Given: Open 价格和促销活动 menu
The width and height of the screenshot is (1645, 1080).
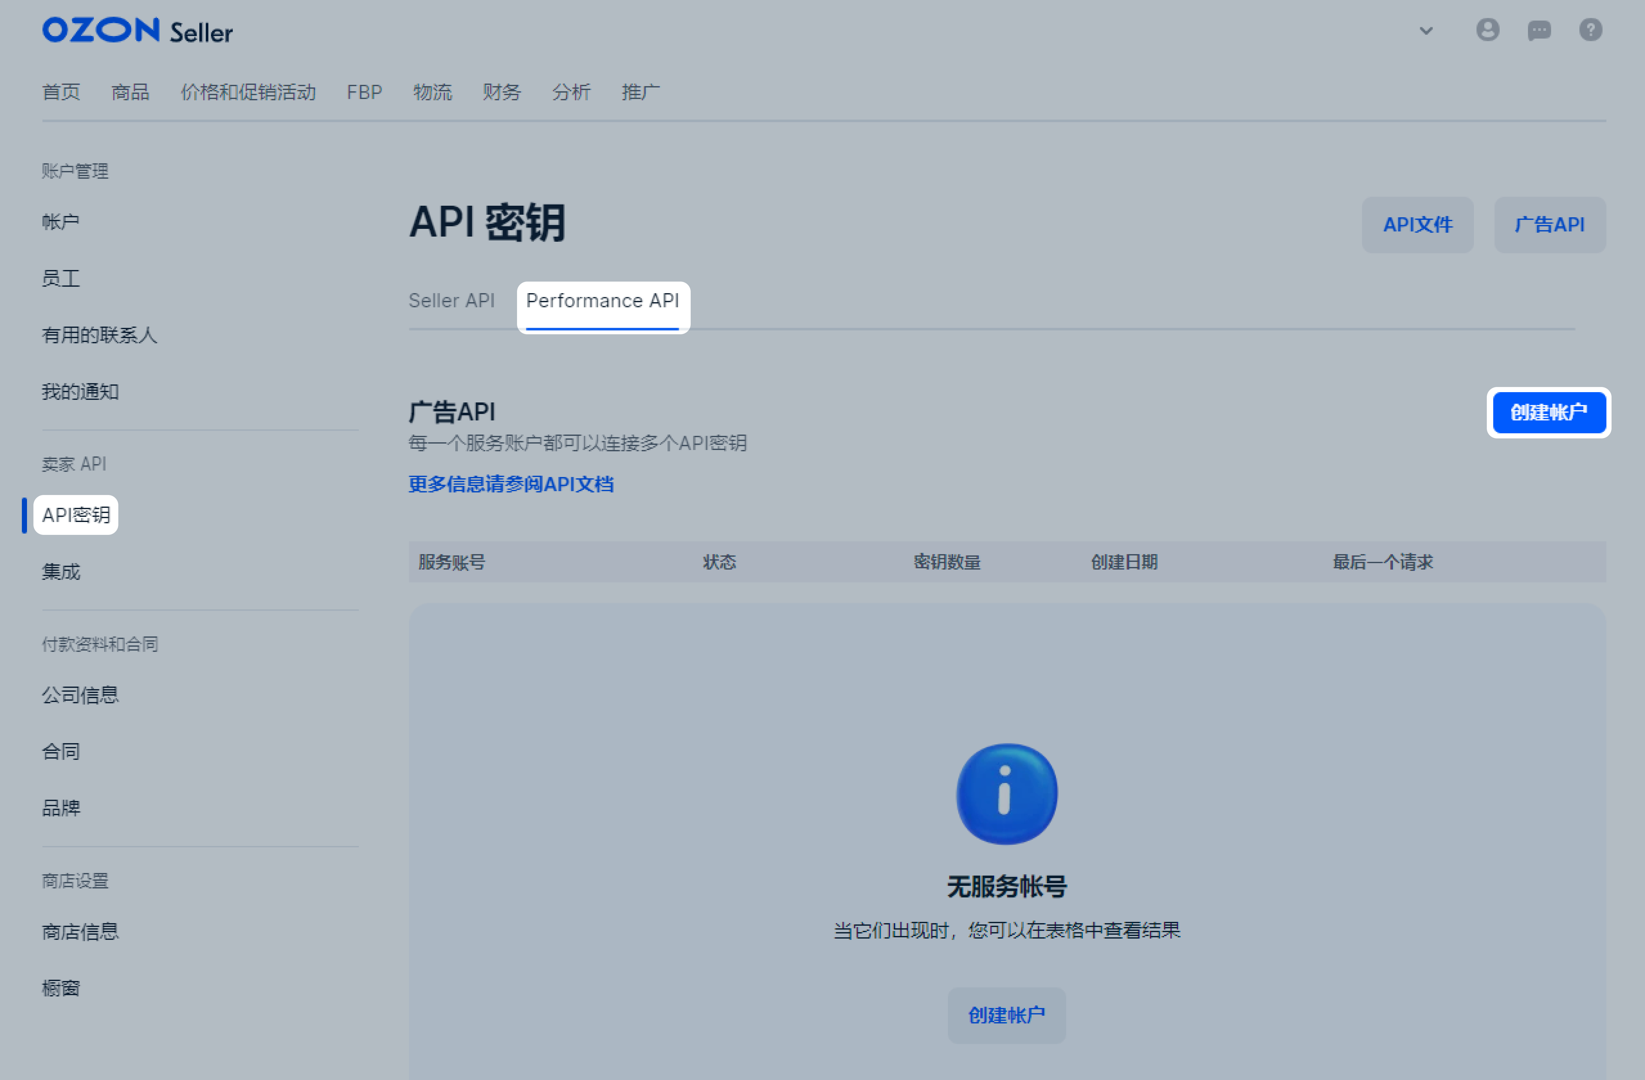Looking at the screenshot, I should coord(248,92).
